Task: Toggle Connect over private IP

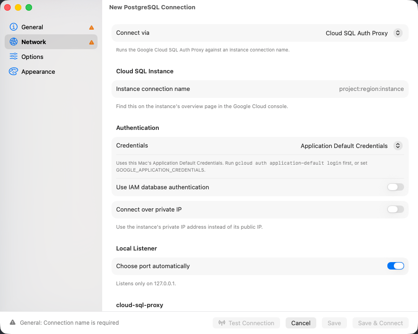Action: [396, 209]
